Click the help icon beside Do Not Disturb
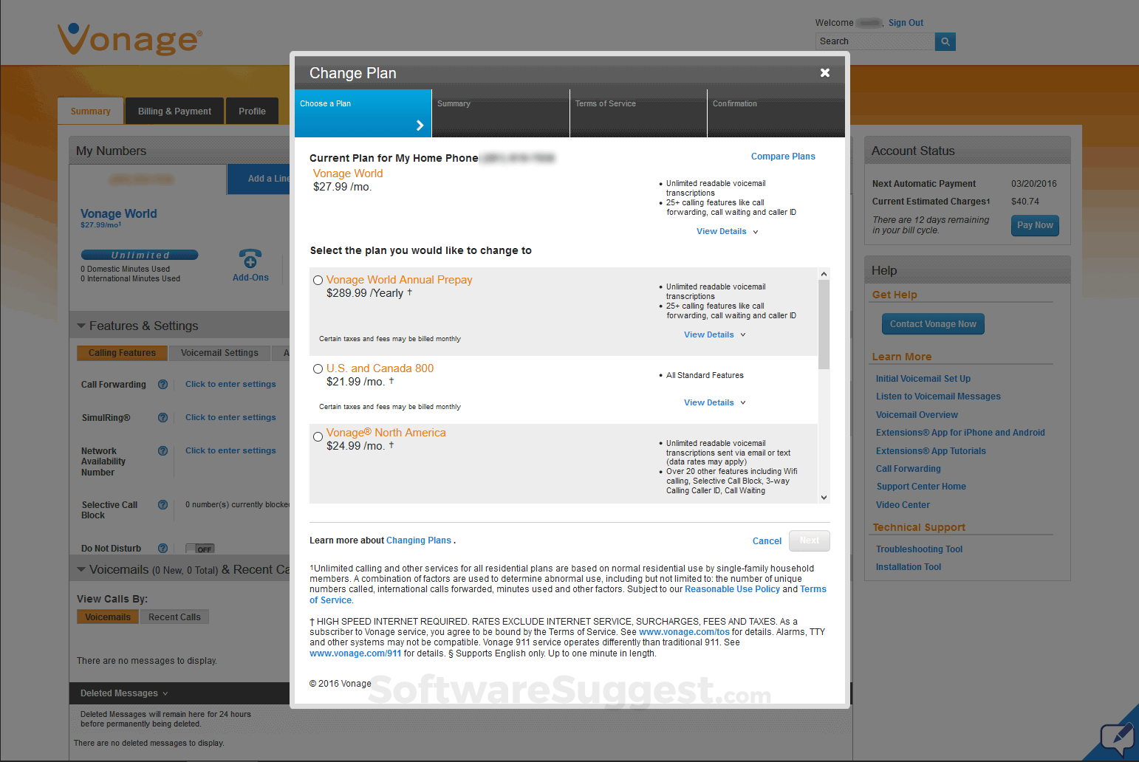This screenshot has width=1139, height=762. pos(163,547)
